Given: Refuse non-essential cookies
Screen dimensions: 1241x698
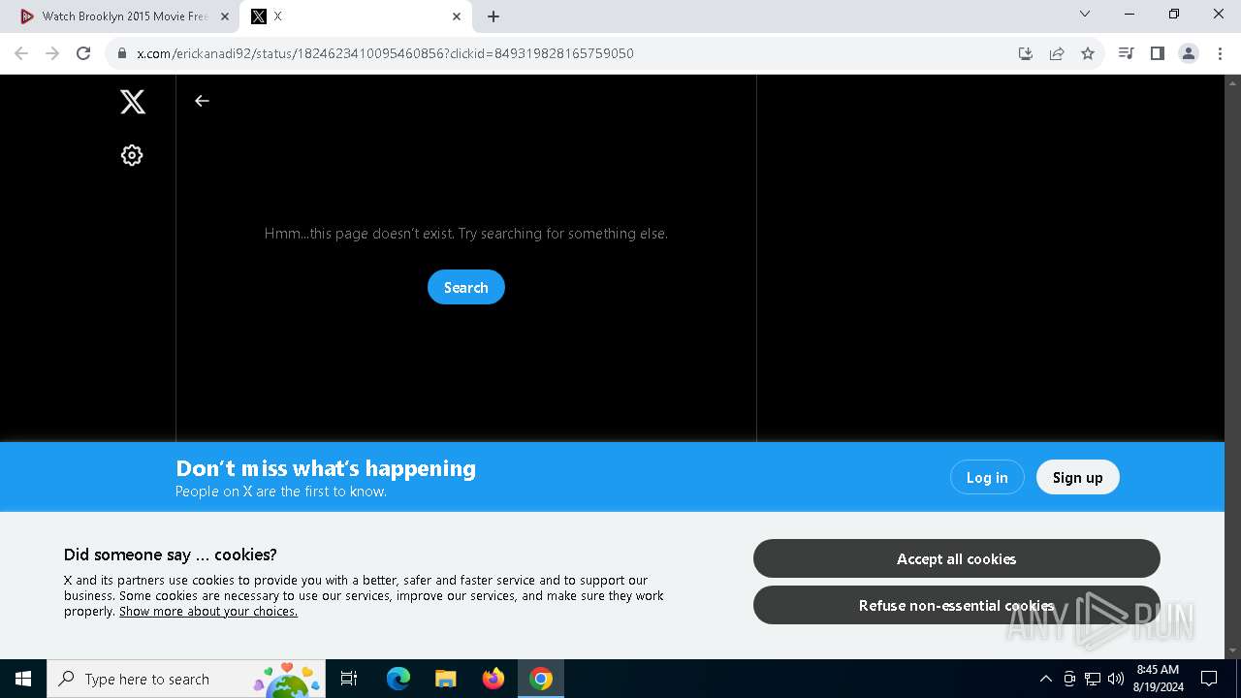Looking at the screenshot, I should (x=957, y=605).
